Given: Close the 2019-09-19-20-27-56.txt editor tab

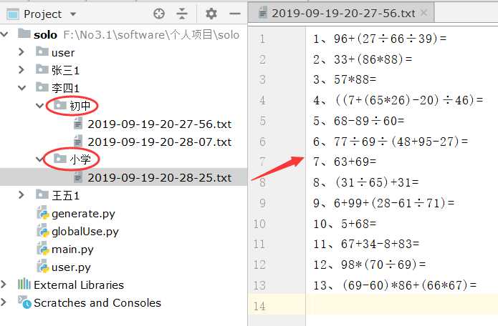Looking at the screenshot, I should coord(423,13).
